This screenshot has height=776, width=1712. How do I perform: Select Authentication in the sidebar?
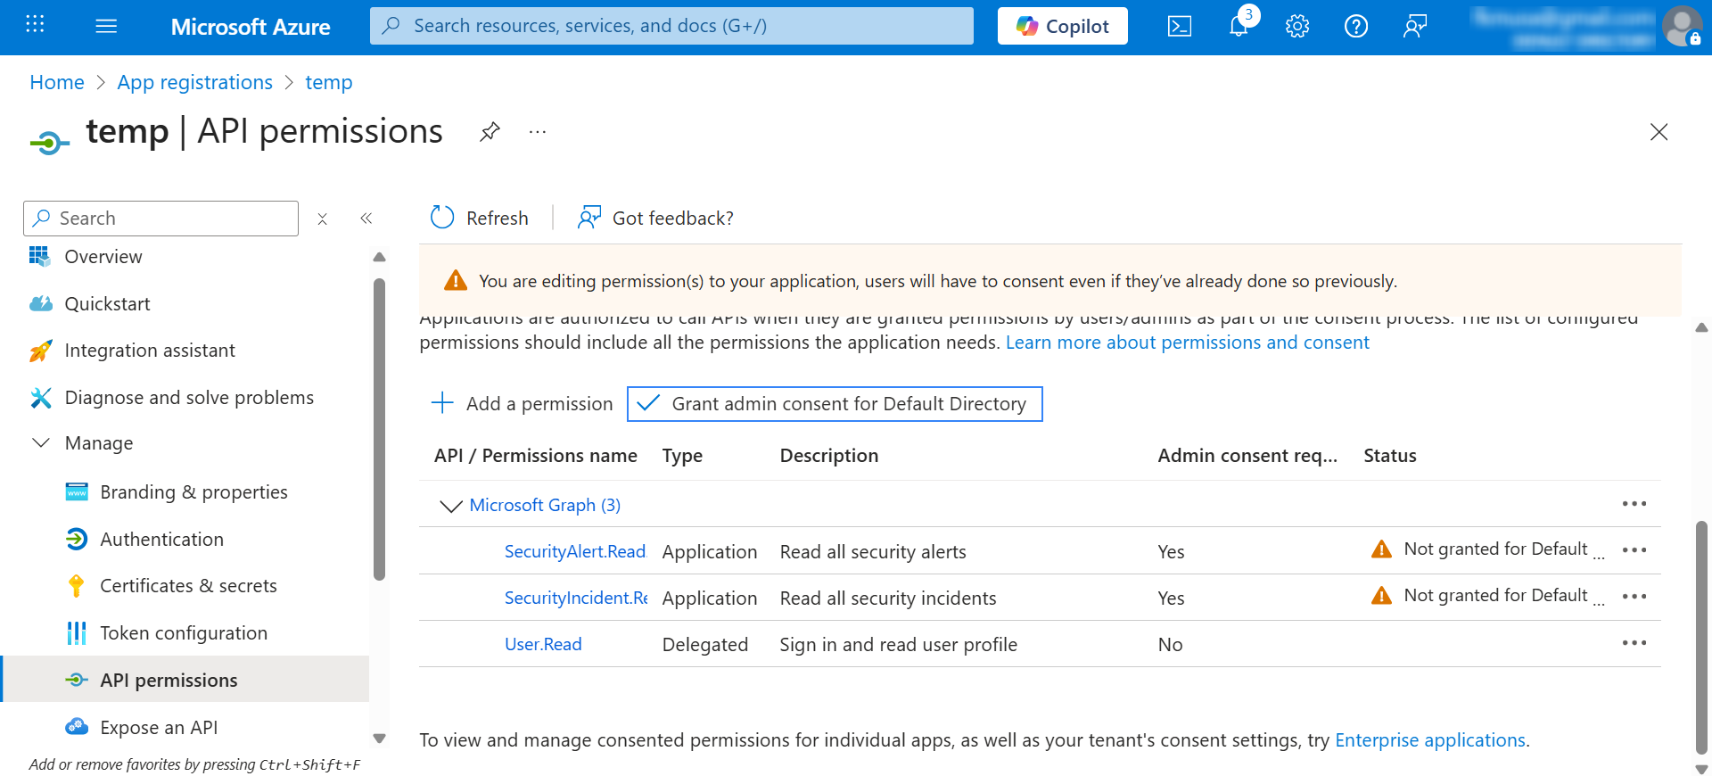pos(161,540)
